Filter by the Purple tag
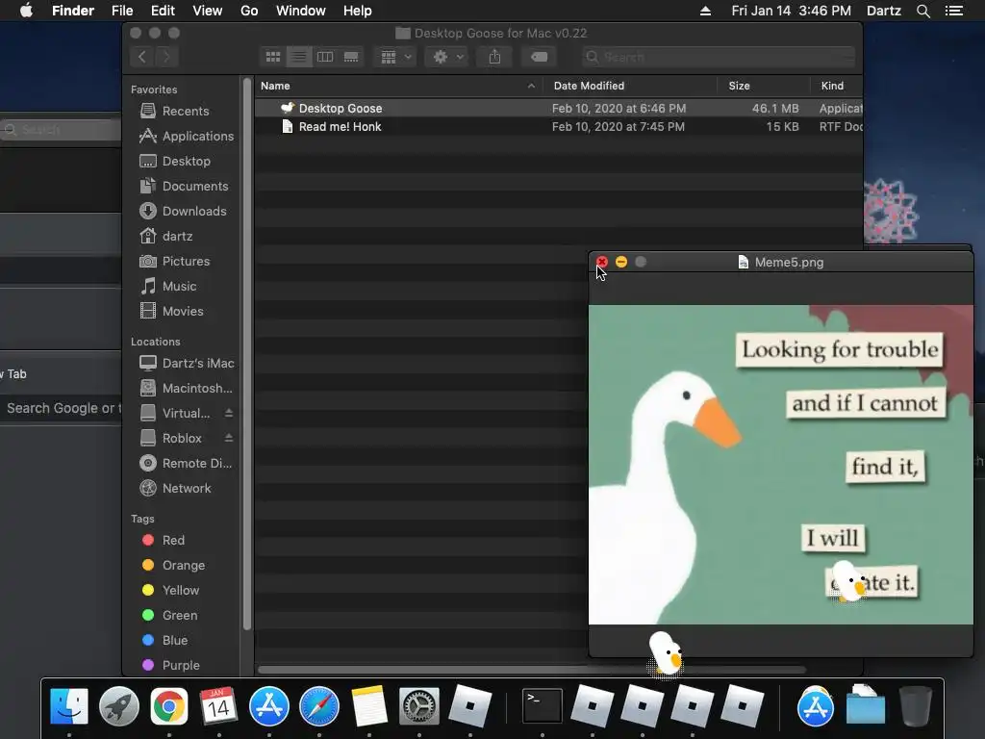This screenshot has width=985, height=739. pos(171,666)
